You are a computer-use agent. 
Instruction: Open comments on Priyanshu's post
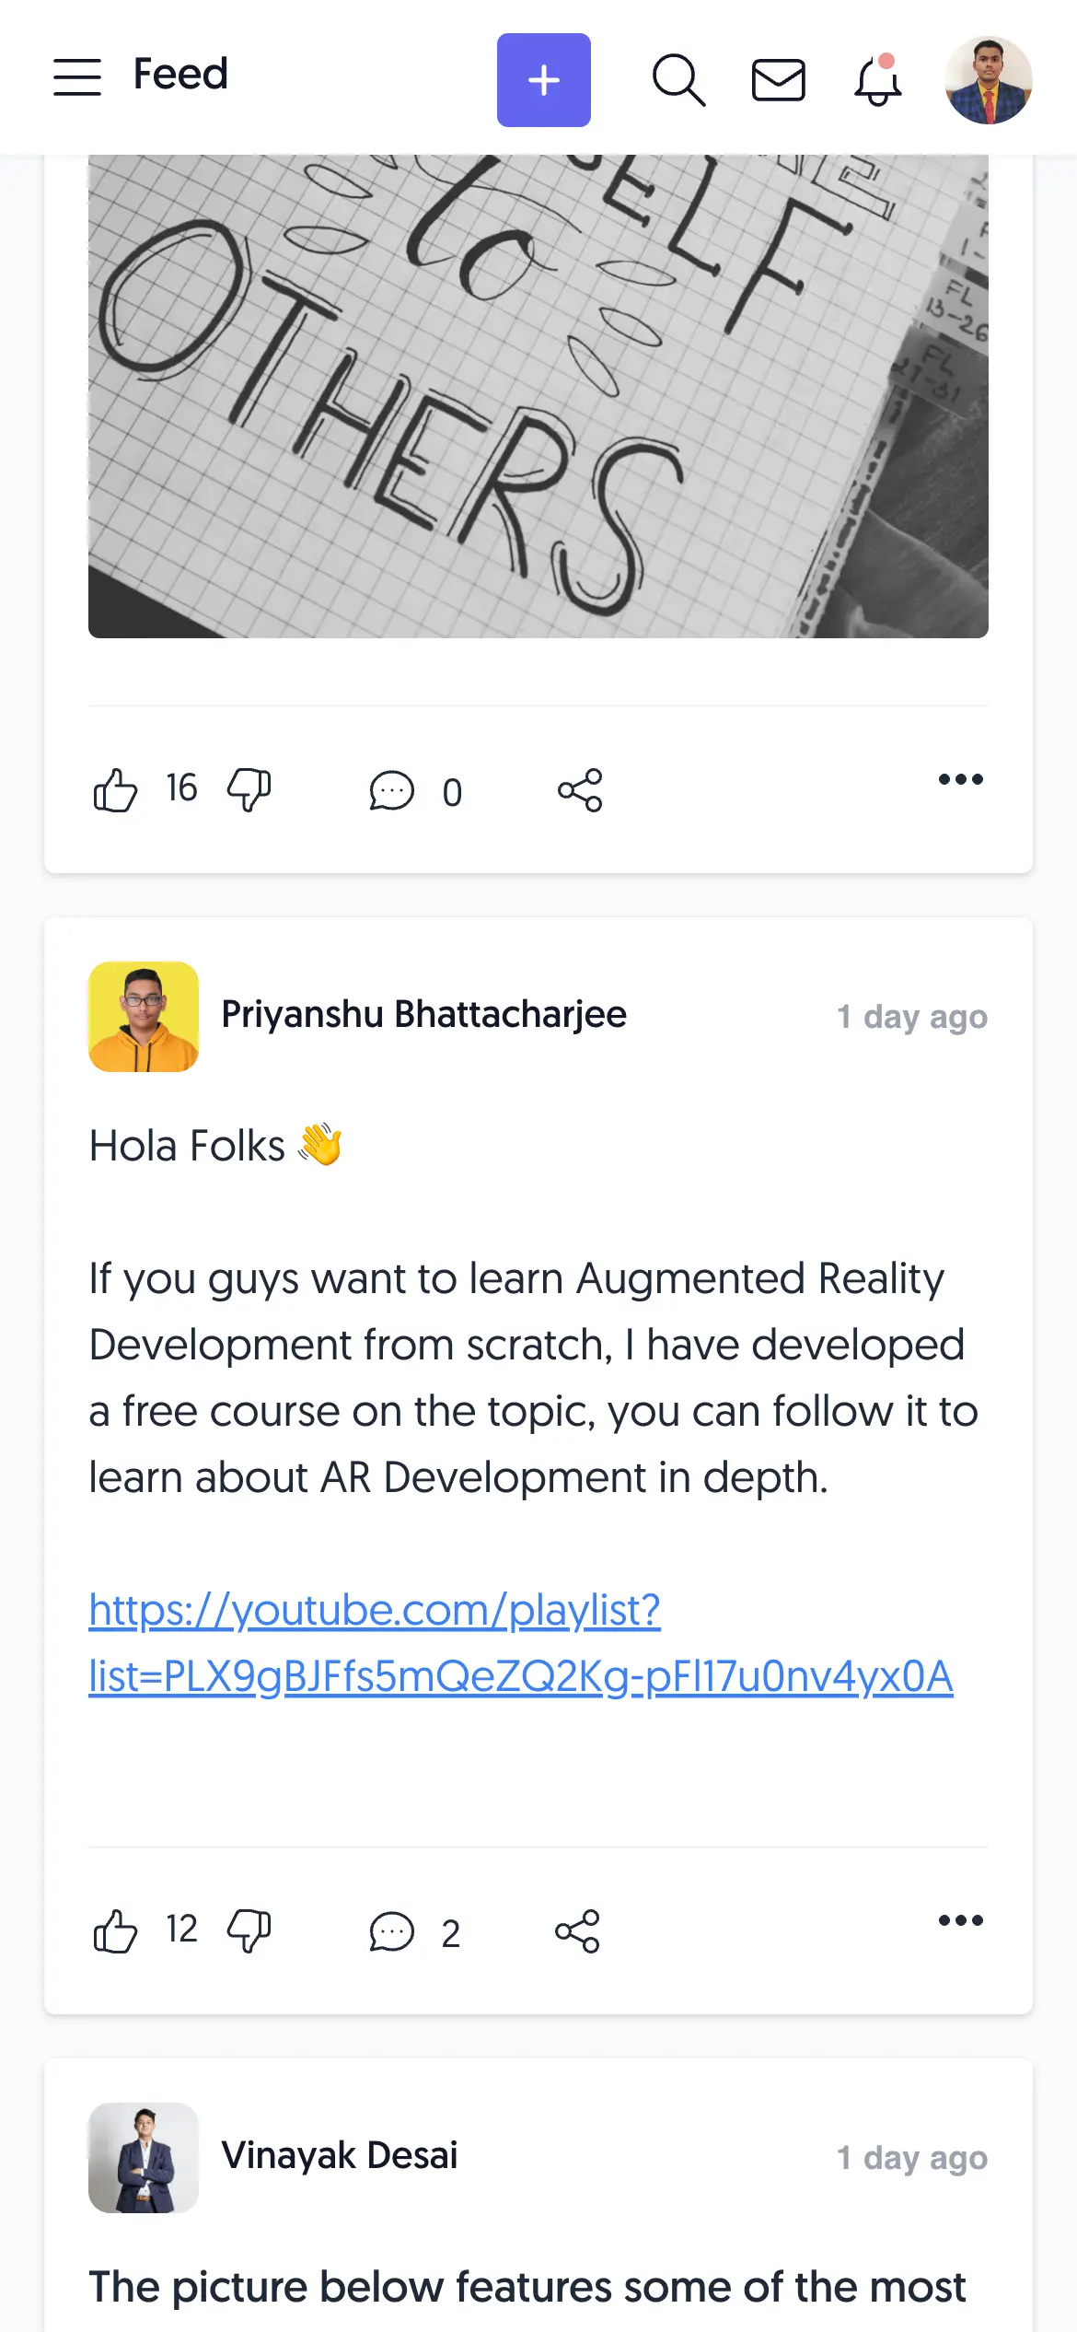coord(393,1931)
